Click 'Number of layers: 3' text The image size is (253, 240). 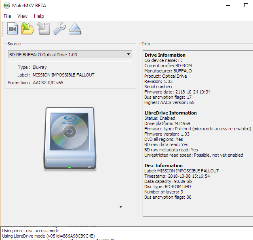pos(164,192)
